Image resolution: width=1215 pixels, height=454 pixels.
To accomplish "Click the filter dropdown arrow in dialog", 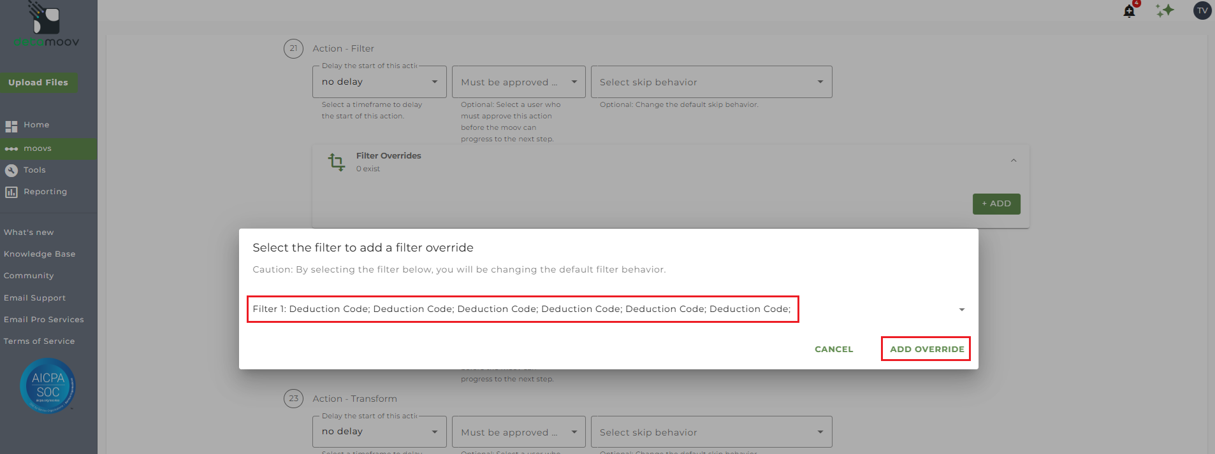I will (961, 309).
